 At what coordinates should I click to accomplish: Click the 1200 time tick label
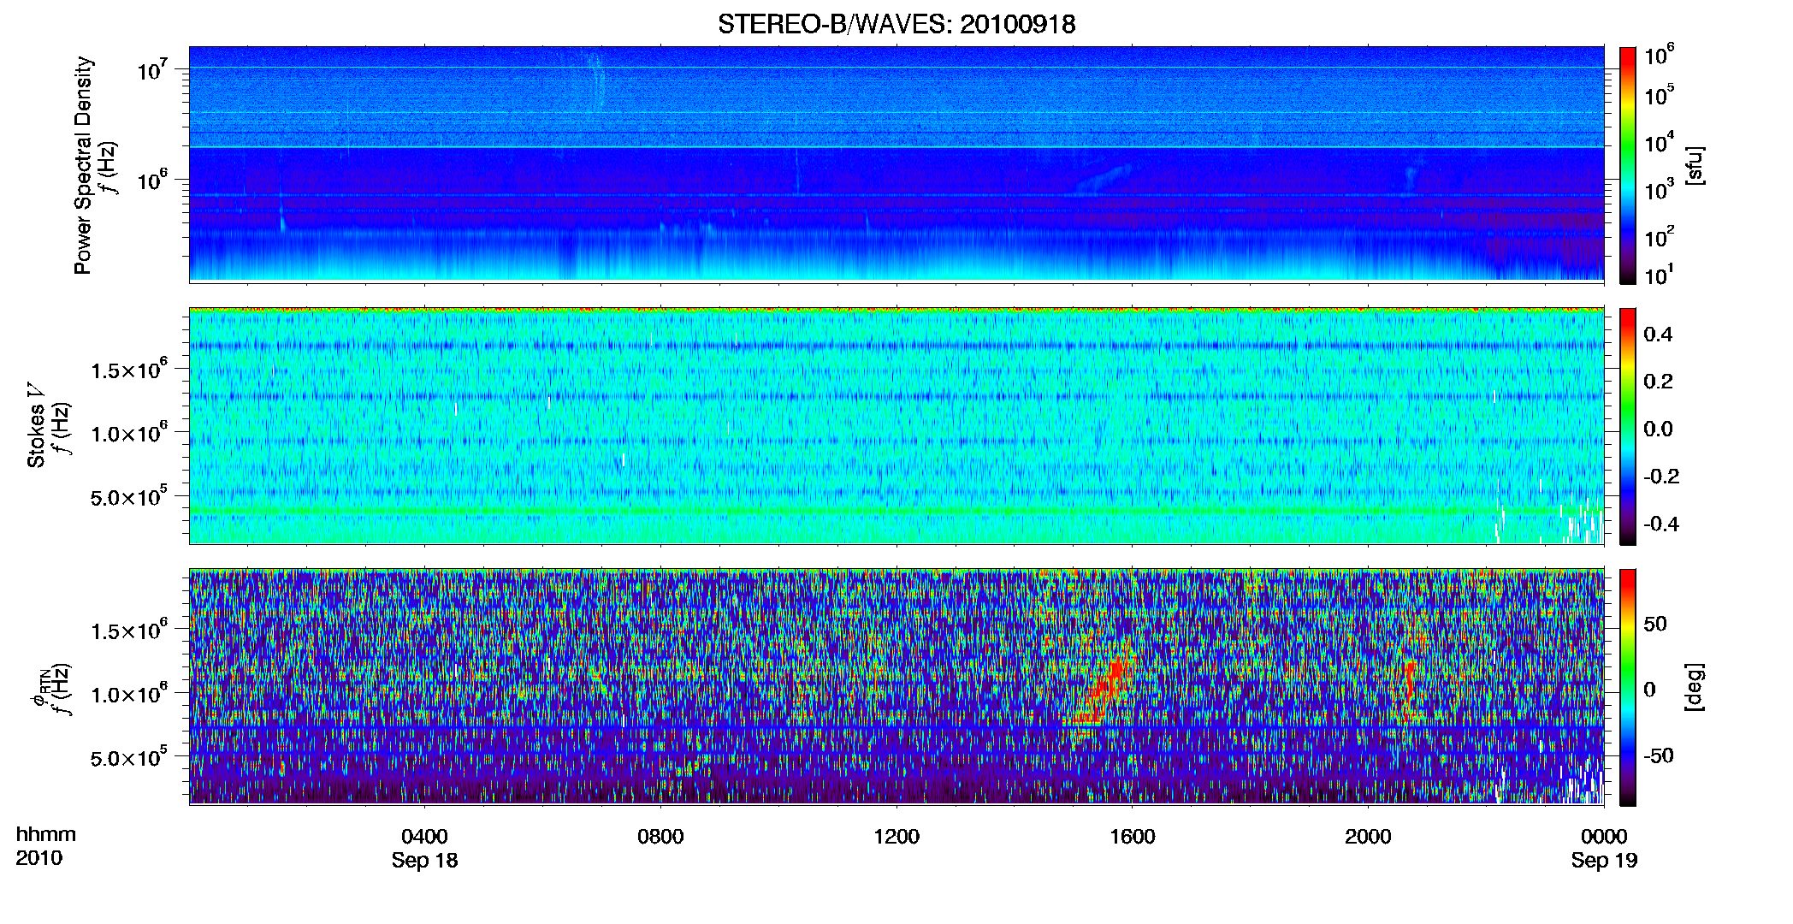(x=896, y=837)
